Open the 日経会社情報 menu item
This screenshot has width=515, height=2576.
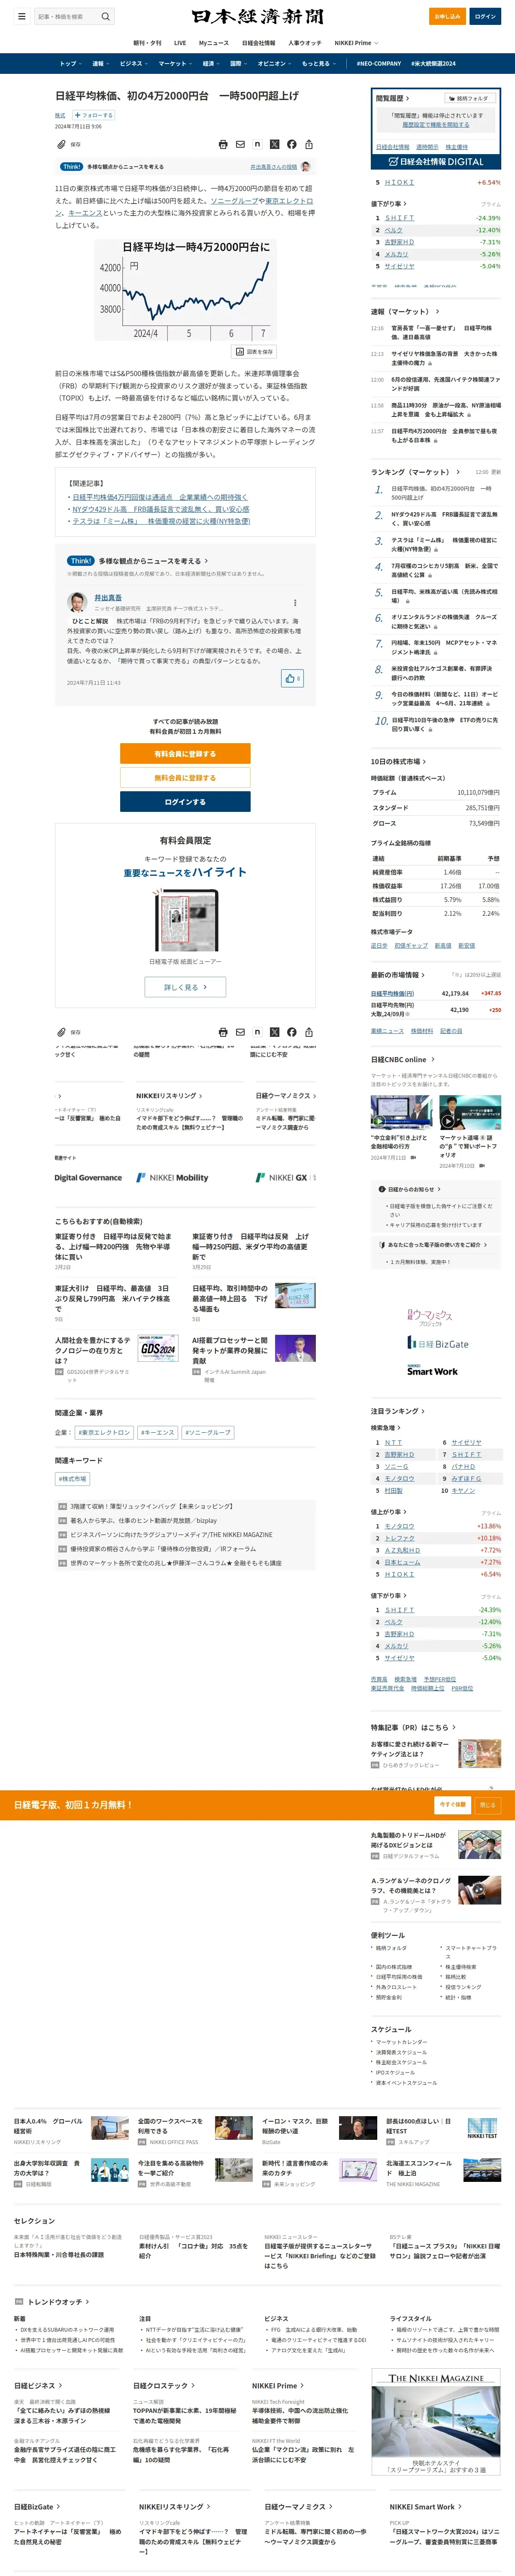click(258, 43)
